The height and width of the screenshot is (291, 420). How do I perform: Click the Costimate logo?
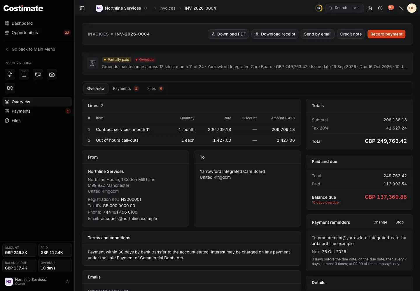(x=23, y=8)
